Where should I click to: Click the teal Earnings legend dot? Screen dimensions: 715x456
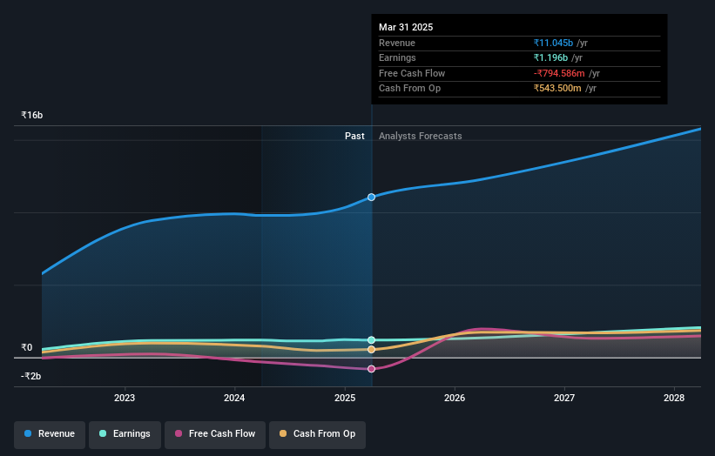(103, 433)
